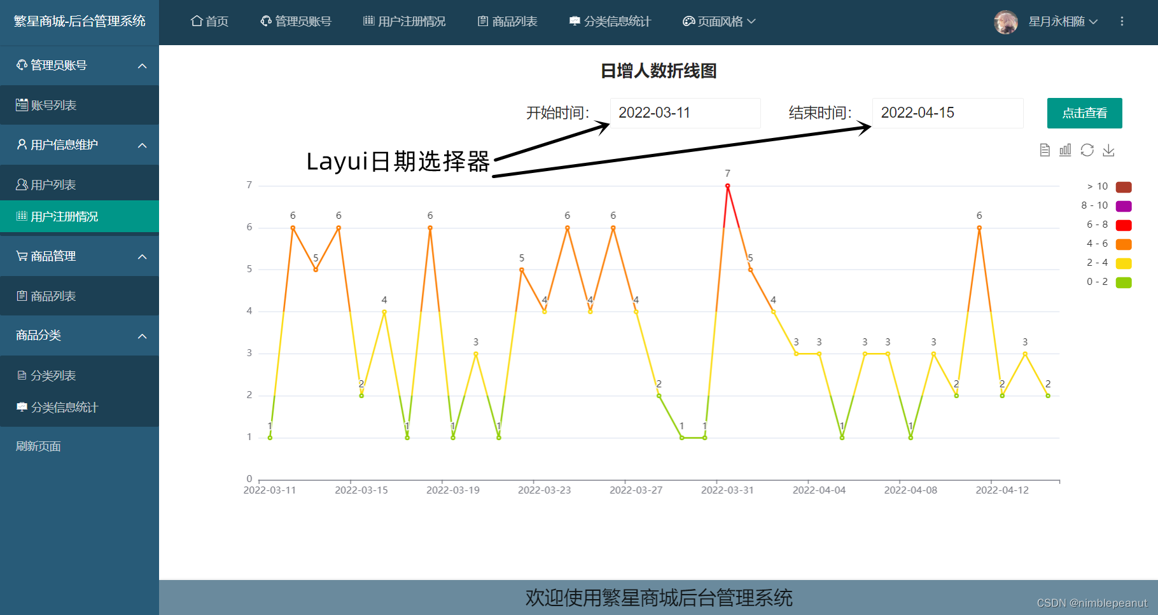Image resolution: width=1158 pixels, height=615 pixels.
Task: Click the green '0 - 2' color swatch
Action: point(1124,282)
